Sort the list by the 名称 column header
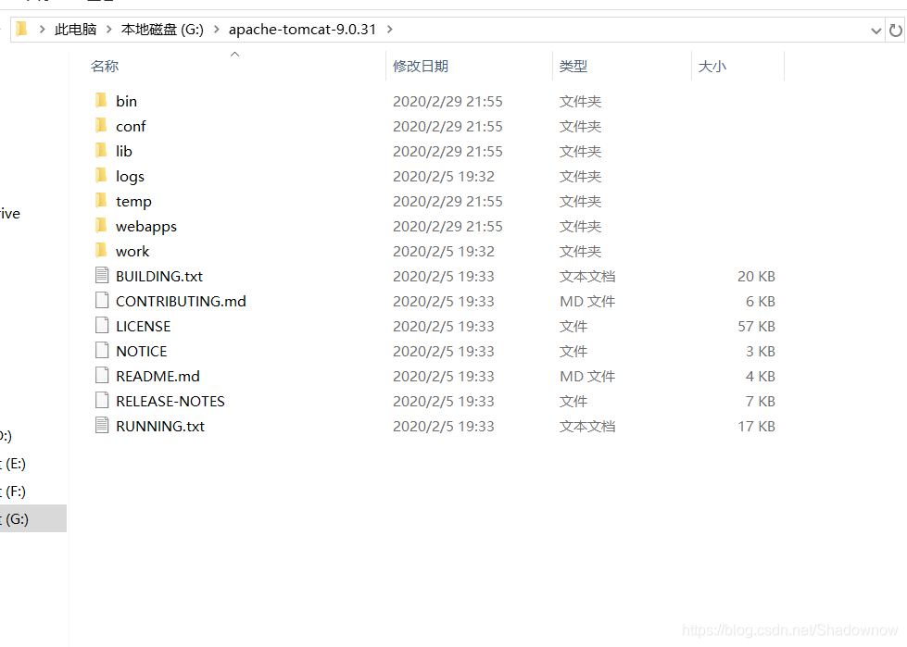The height and width of the screenshot is (647, 907). click(105, 66)
